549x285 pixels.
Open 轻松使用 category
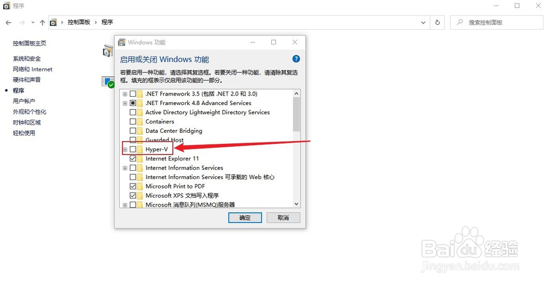pos(24,133)
